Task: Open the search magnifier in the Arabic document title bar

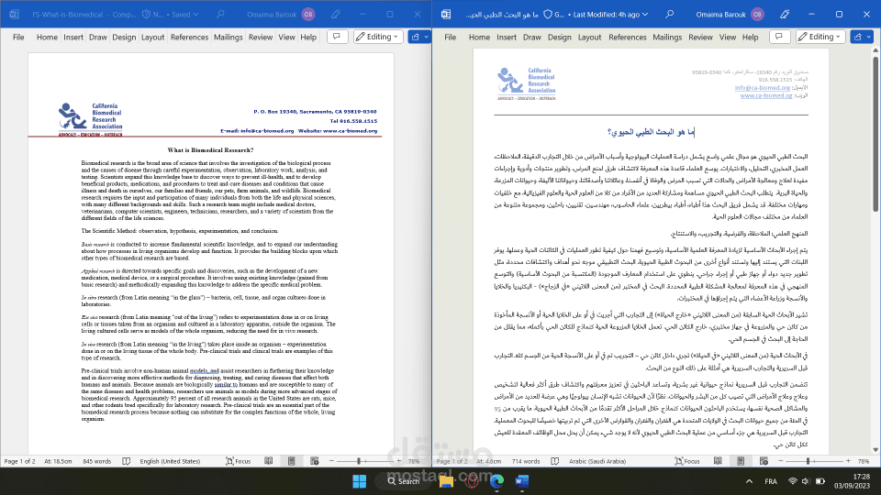Action: (670, 14)
